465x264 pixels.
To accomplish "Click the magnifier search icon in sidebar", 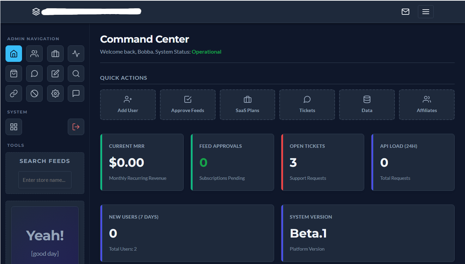I will tap(76, 74).
